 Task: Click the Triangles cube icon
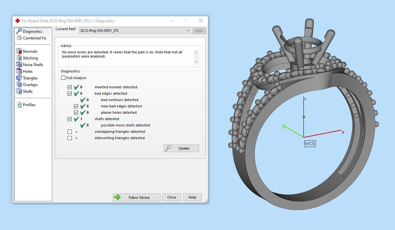(x=19, y=78)
